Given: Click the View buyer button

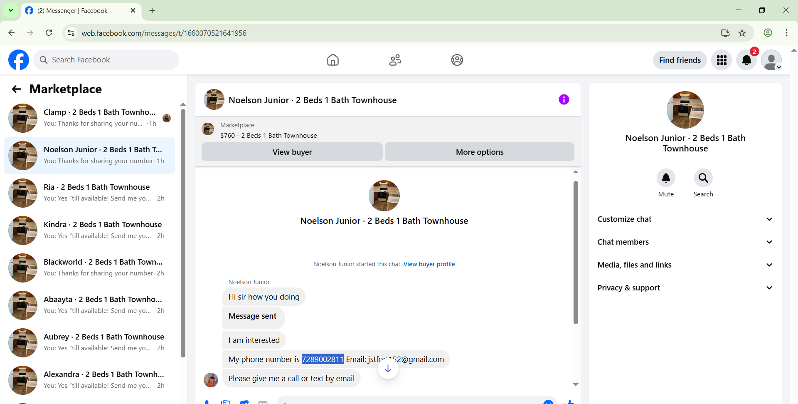Looking at the screenshot, I should [x=292, y=152].
